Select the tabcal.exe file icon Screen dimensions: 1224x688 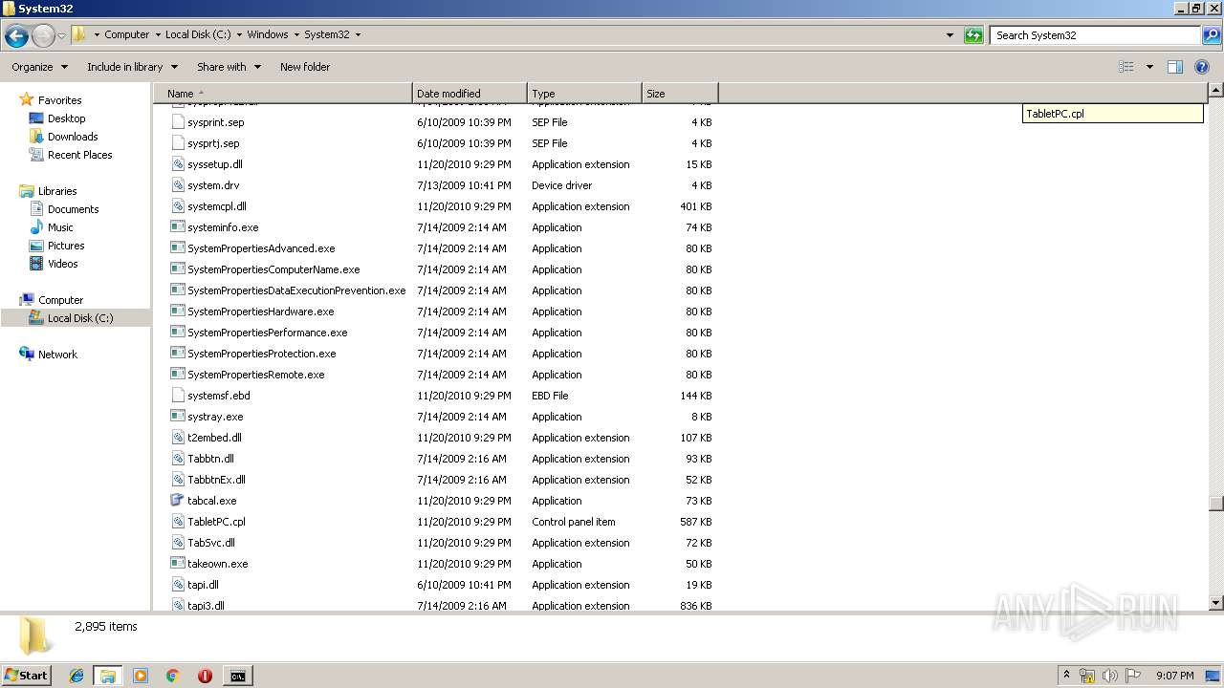tap(178, 501)
